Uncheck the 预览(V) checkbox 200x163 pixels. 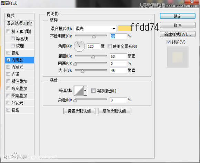click(169, 42)
